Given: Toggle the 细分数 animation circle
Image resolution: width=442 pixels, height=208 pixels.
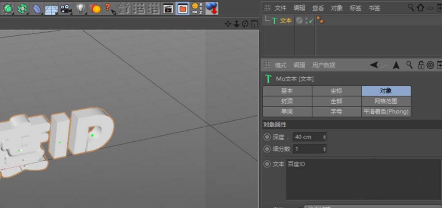Looking at the screenshot, I should coord(267,149).
